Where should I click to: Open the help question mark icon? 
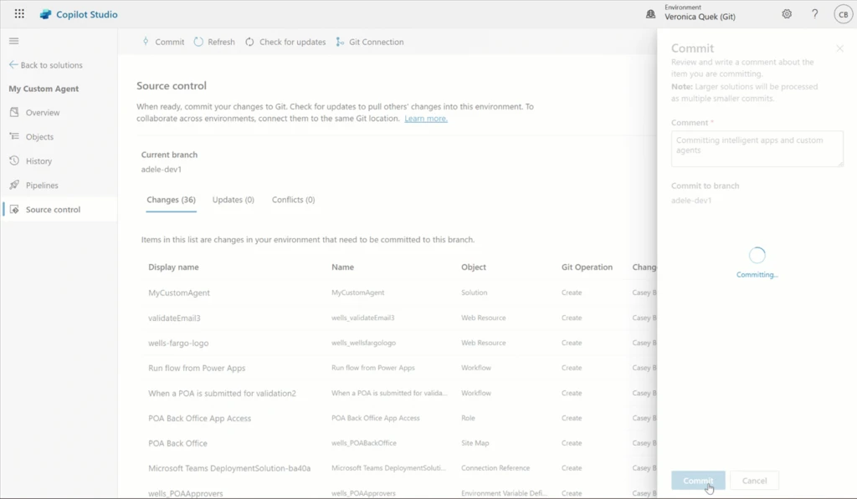[x=814, y=14]
